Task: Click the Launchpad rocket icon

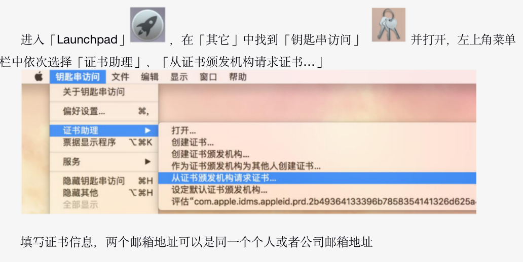Action: tap(147, 25)
